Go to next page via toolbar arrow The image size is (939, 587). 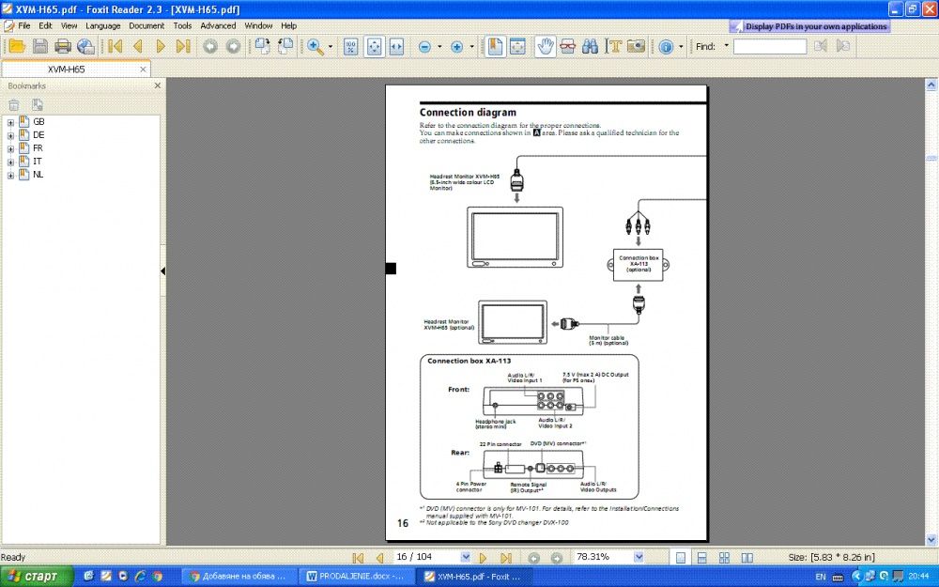tap(161, 46)
